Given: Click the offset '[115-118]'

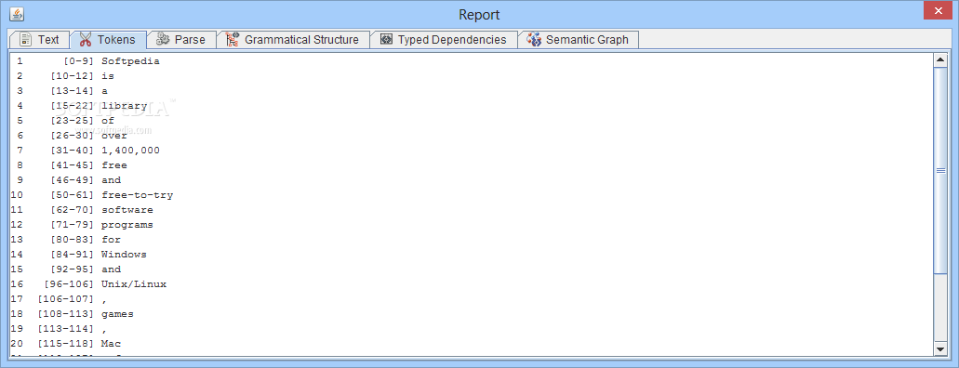Looking at the screenshot, I should tap(66, 344).
